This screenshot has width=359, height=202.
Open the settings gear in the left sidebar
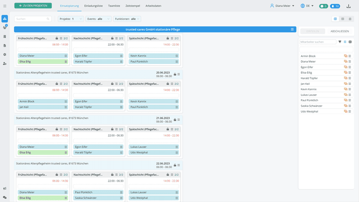[x=4, y=54]
